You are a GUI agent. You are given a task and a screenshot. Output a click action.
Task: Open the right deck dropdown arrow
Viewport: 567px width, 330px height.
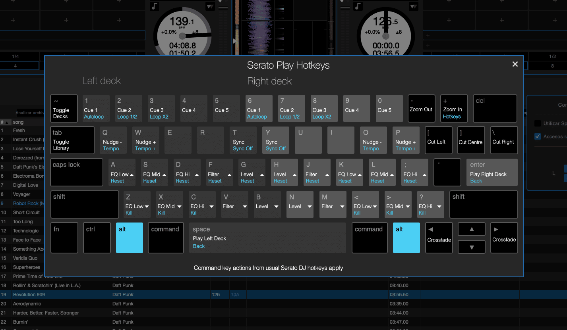tap(413, 6)
